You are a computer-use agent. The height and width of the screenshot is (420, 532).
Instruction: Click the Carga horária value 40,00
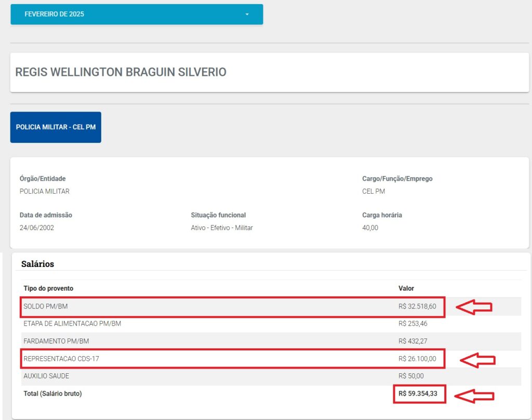coord(370,227)
